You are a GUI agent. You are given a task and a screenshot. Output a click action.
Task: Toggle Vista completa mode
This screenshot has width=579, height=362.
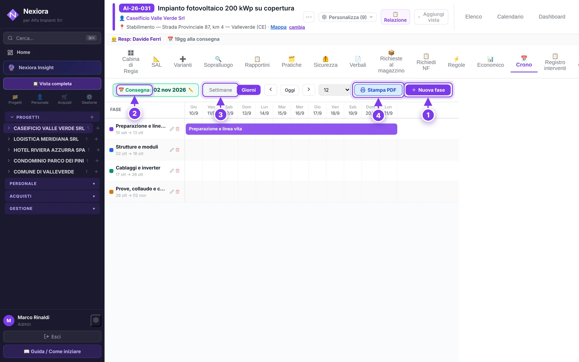click(52, 84)
